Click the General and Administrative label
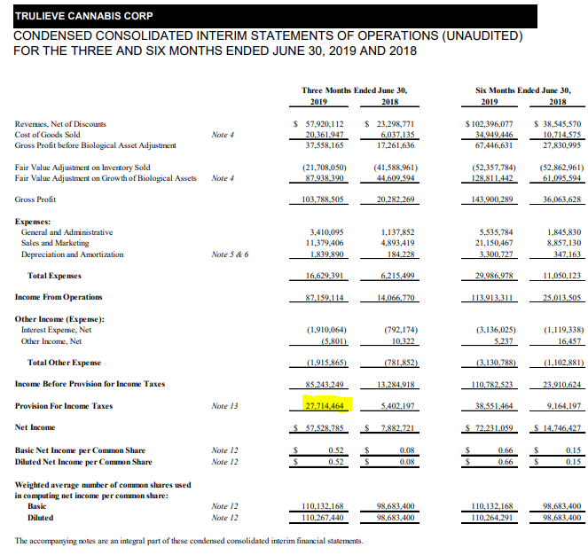 click(67, 232)
